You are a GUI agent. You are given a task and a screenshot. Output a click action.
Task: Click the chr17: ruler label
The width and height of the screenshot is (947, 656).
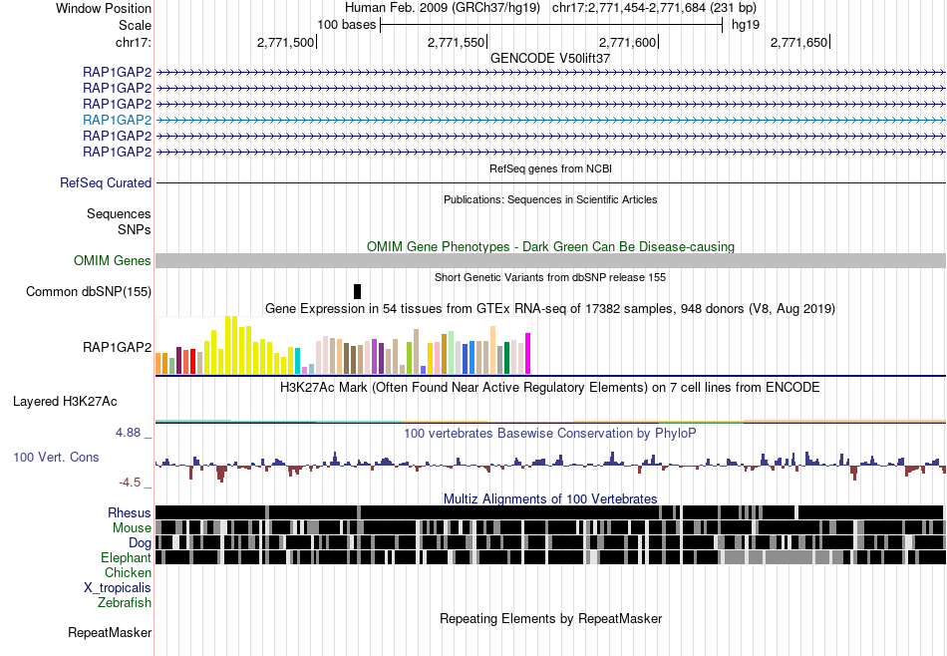[x=134, y=42]
